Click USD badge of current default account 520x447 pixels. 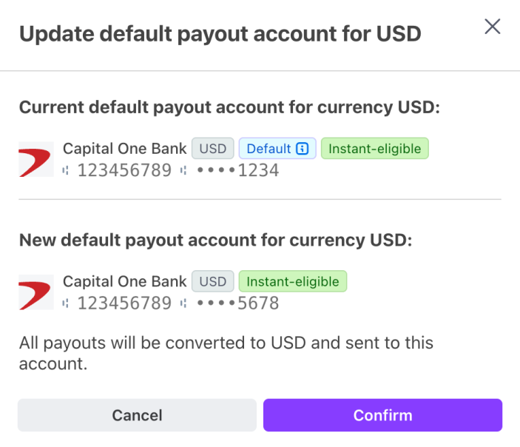pos(212,148)
